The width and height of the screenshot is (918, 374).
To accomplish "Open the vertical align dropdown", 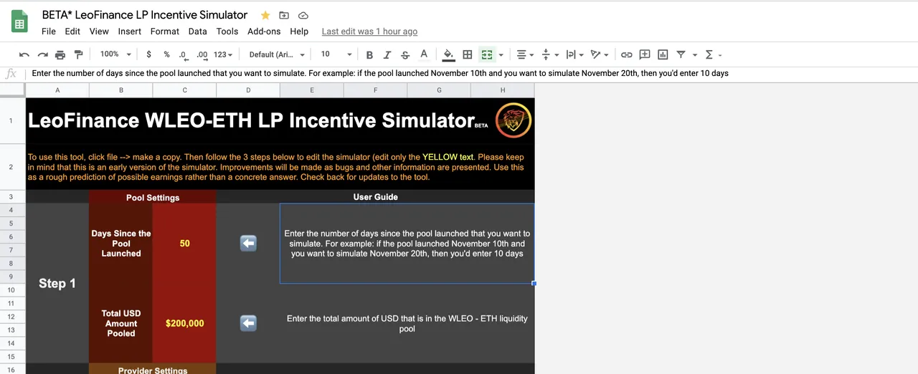I will [549, 54].
